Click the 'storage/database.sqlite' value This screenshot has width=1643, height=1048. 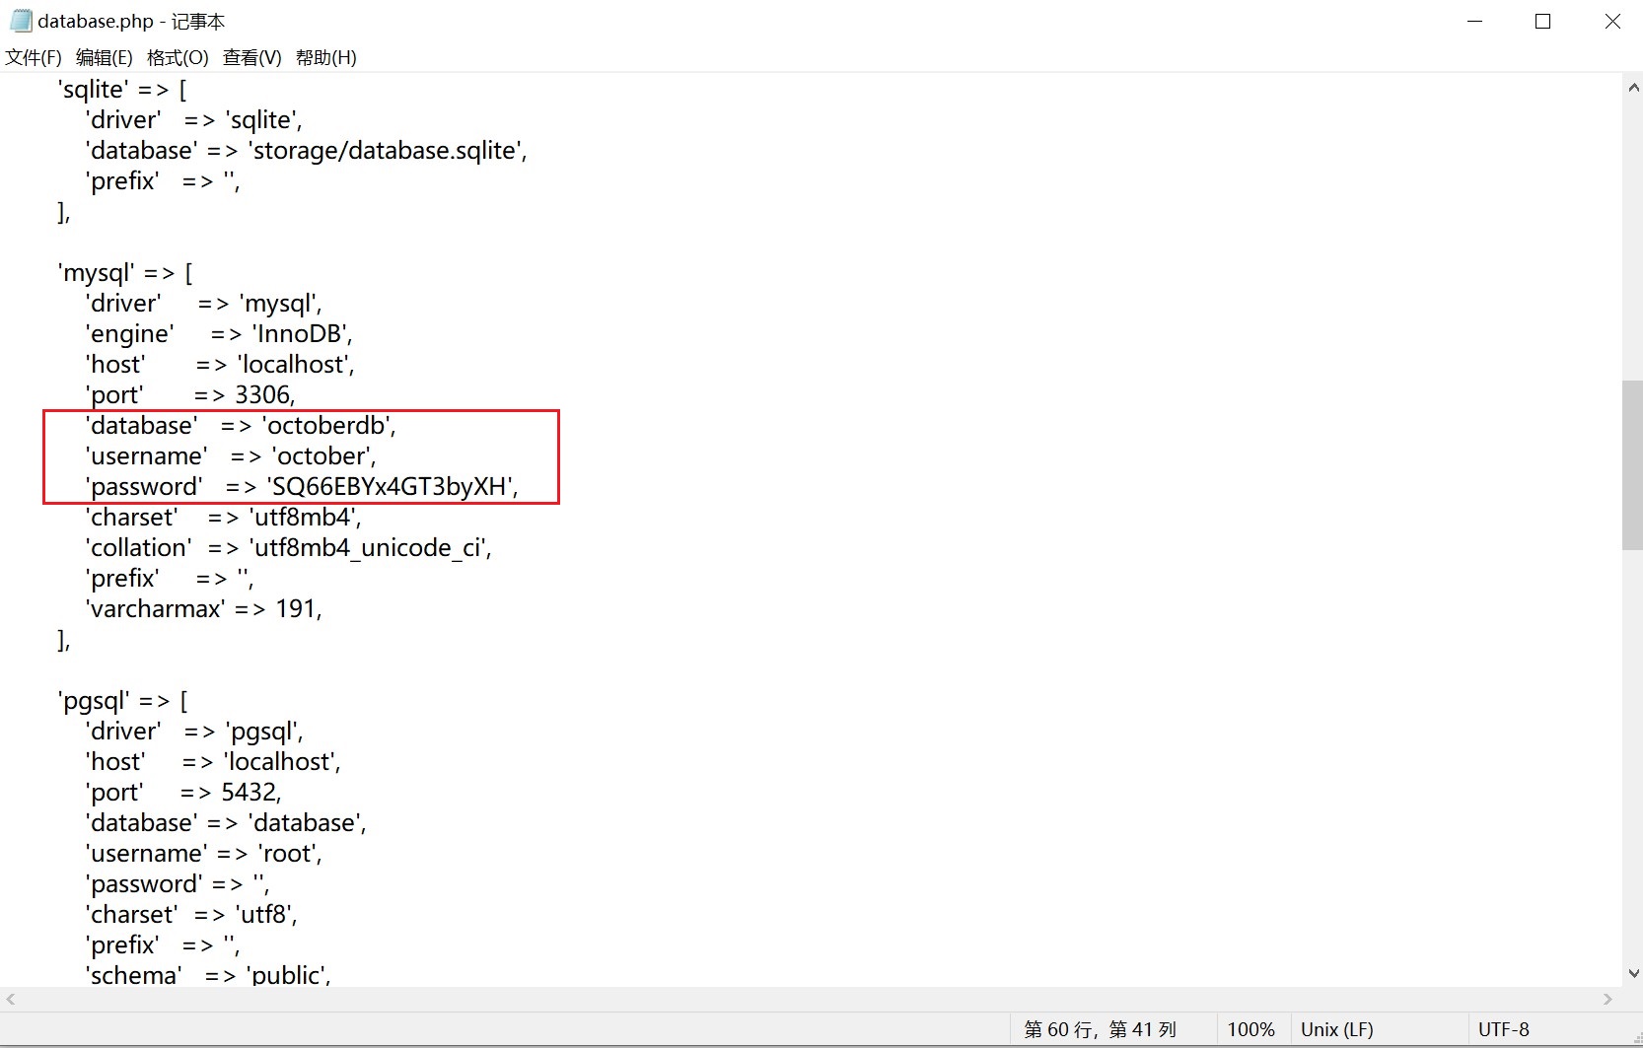click(387, 150)
